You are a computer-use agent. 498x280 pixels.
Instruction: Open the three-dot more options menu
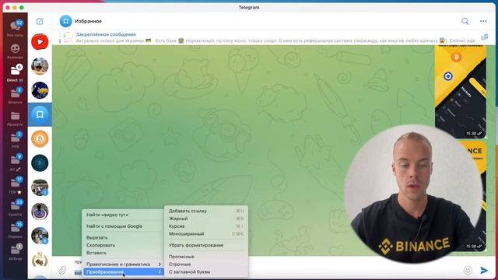(x=483, y=21)
